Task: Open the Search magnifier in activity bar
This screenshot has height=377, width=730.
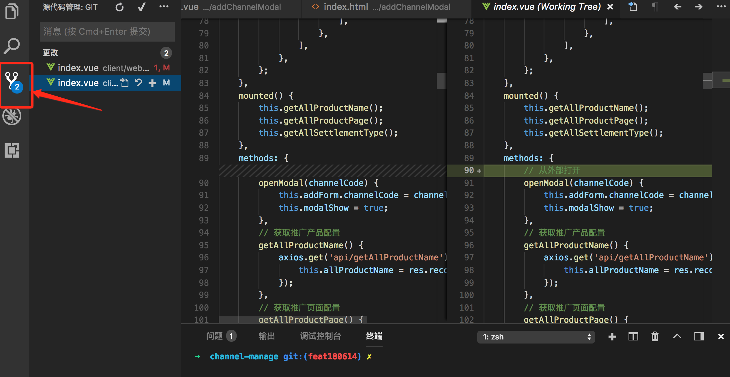Action: point(12,46)
